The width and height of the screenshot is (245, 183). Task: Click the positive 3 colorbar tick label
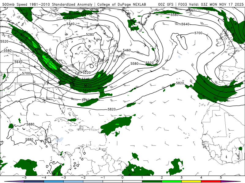point(182,178)
